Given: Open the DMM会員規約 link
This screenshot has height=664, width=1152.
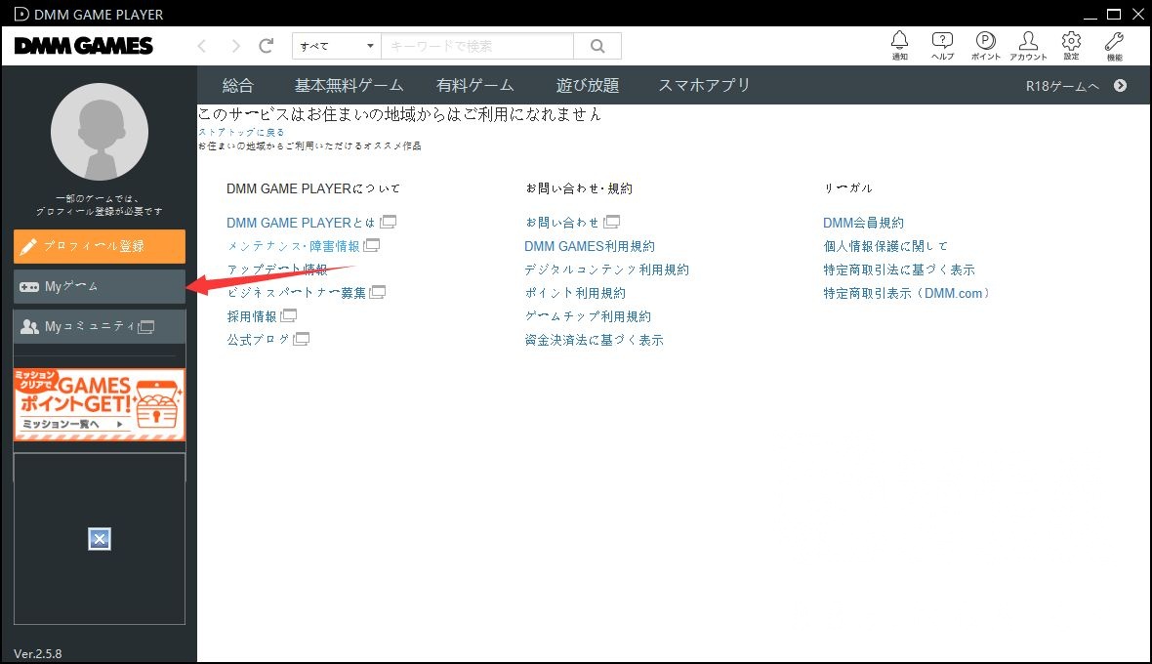Looking at the screenshot, I should (863, 223).
